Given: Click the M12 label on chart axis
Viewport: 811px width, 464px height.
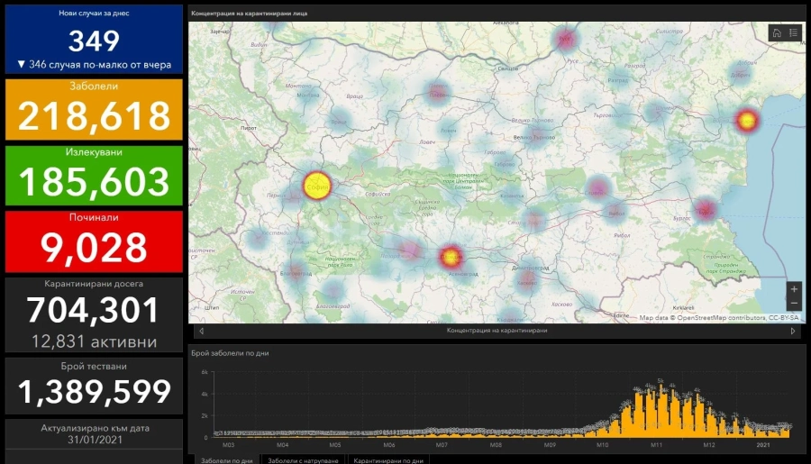Looking at the screenshot, I should 709,445.
